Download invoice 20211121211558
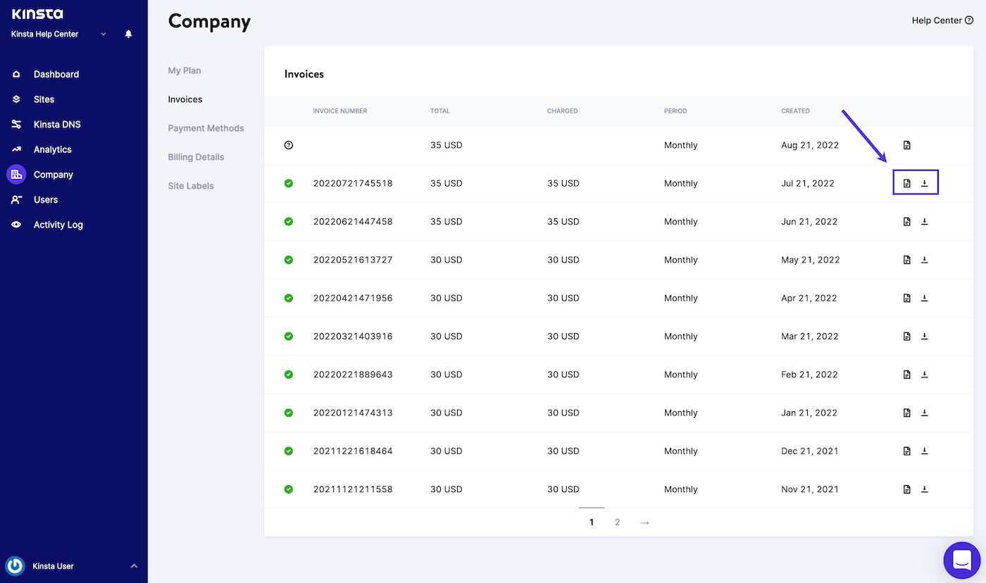Screen dimensions: 986x583 [925, 489]
